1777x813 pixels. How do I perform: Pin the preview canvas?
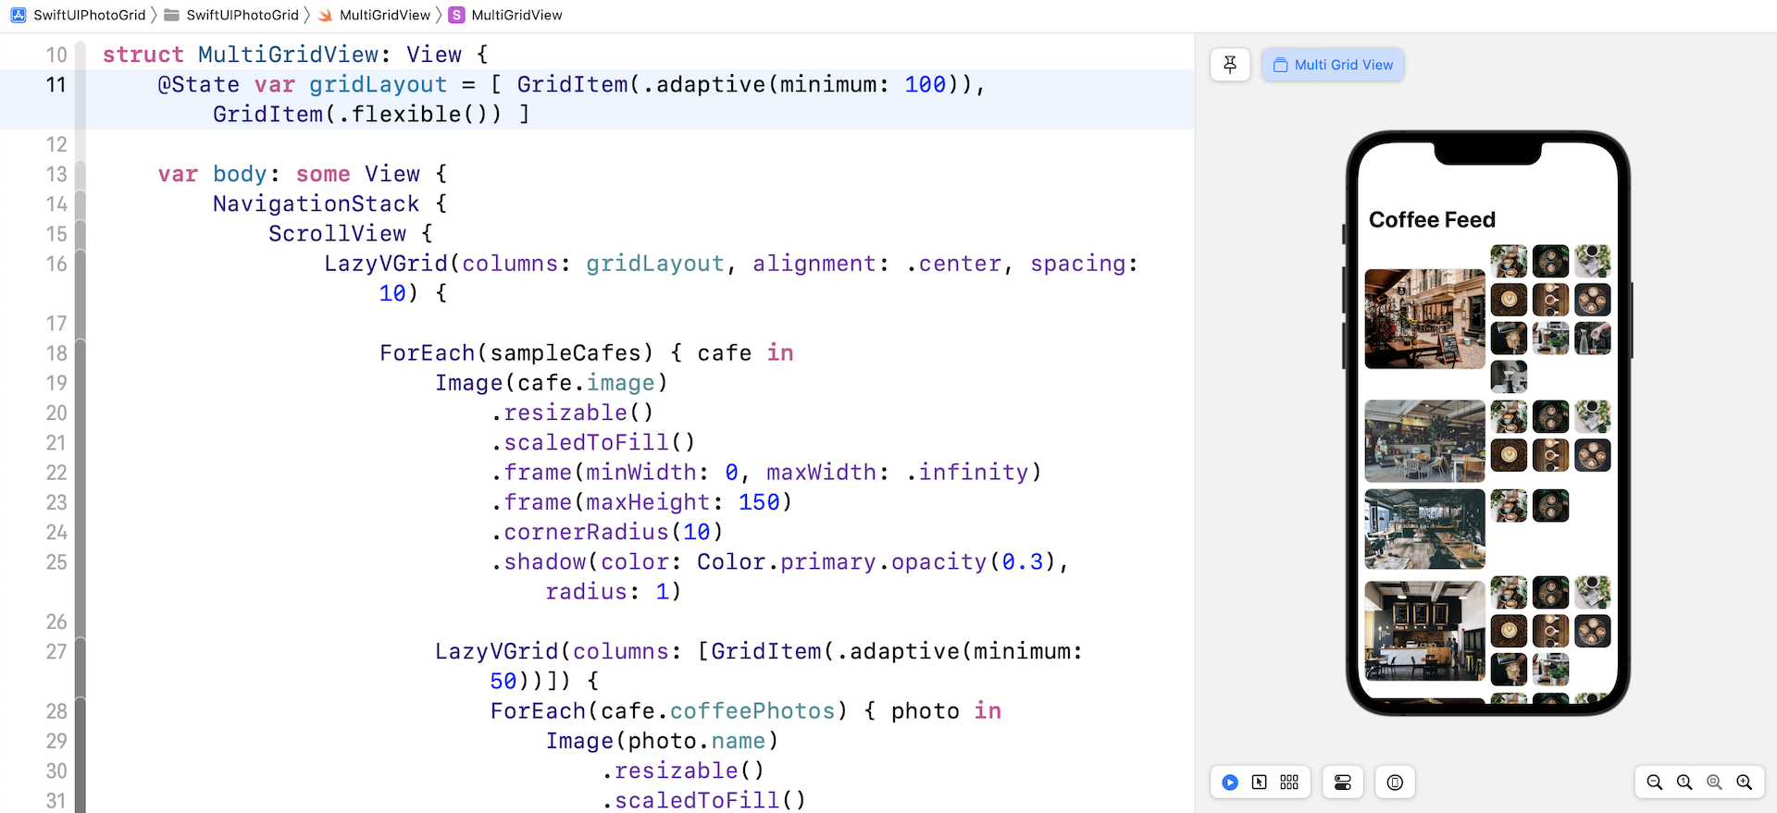coord(1230,65)
